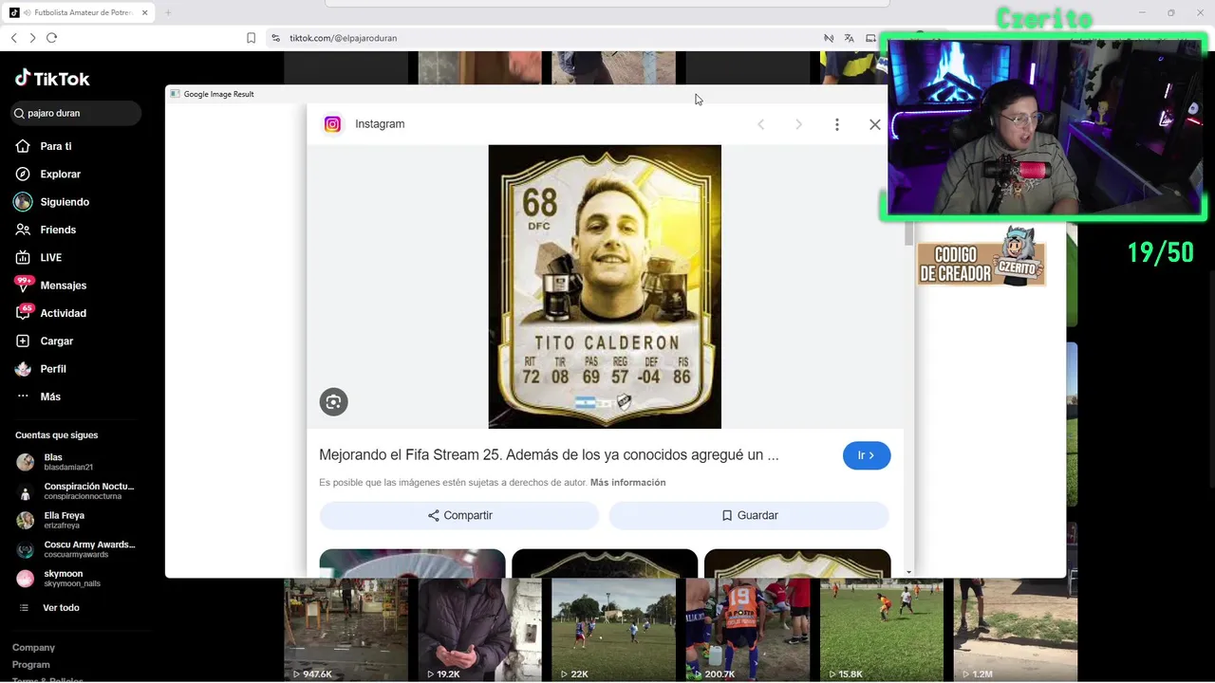Click browser back arrow
Viewport: 1215px width, 683px height.
pos(13,38)
